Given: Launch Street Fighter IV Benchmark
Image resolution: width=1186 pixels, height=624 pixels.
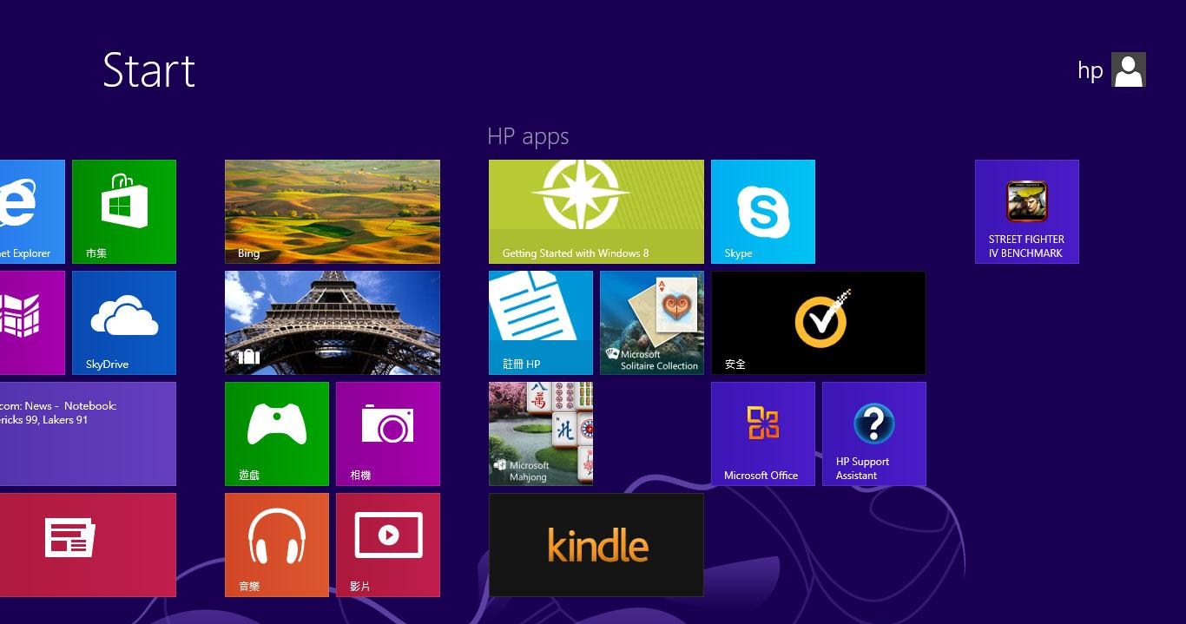Looking at the screenshot, I should [x=1026, y=211].
